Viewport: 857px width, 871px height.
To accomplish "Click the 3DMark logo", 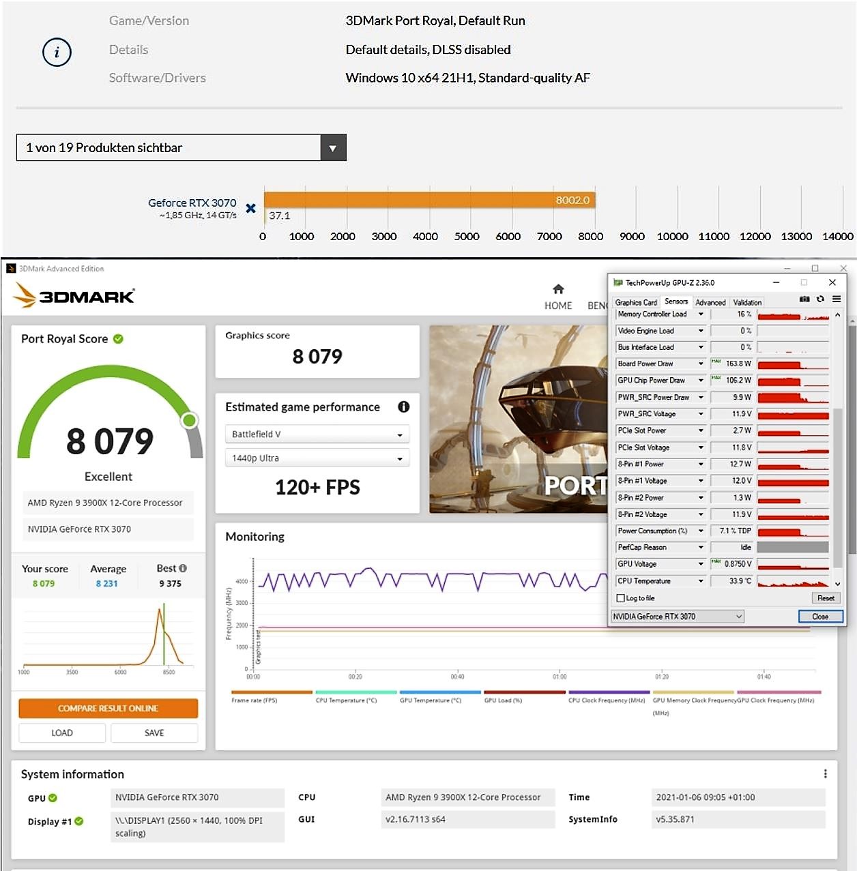I will (74, 295).
